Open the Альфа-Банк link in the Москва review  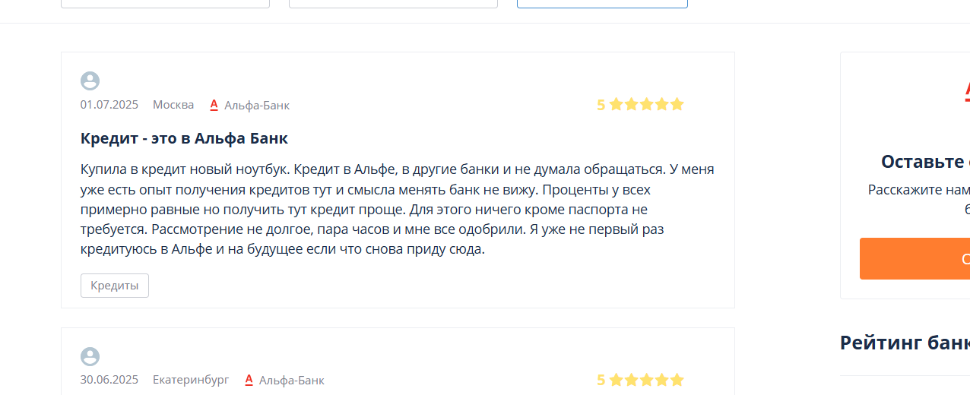(257, 105)
